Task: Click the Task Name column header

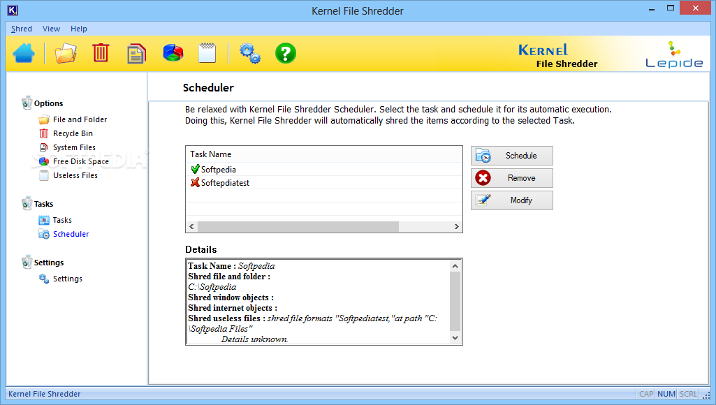Action: click(323, 154)
